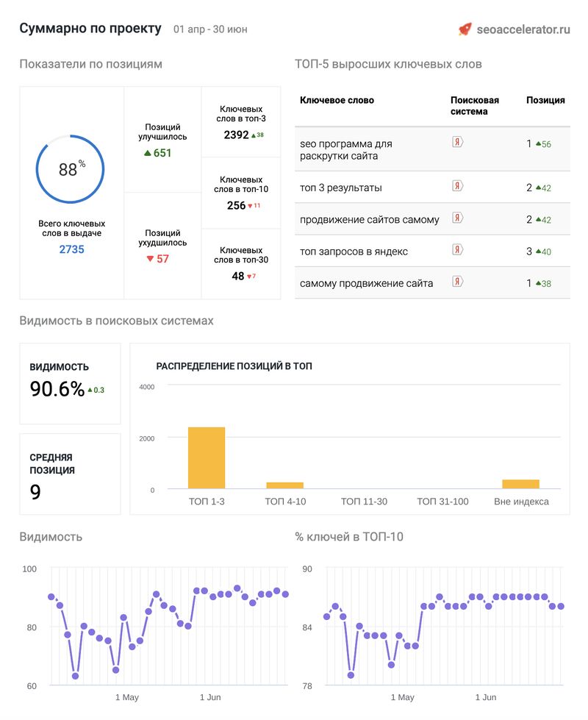Select the 'Вне индекса' bar in chart

coord(520,484)
